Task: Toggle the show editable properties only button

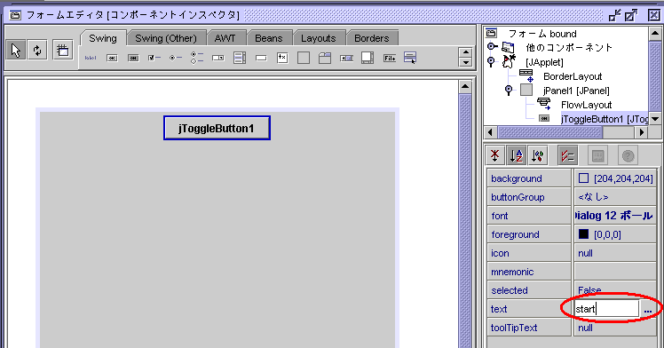Action: click(567, 155)
